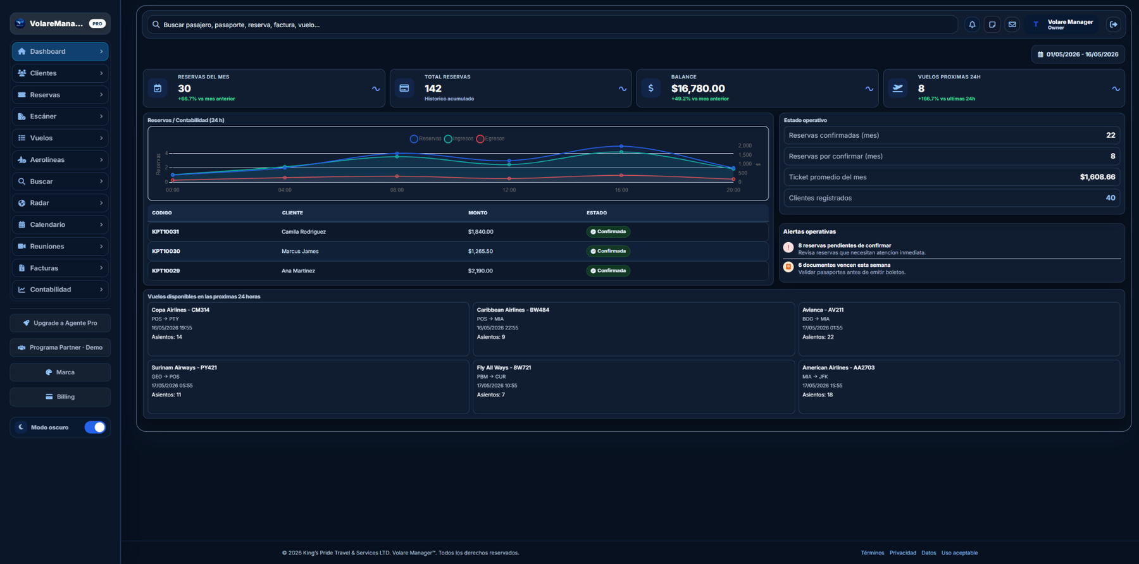Open the Avianca - AV211 flight card
This screenshot has width=1139, height=564.
(959, 329)
